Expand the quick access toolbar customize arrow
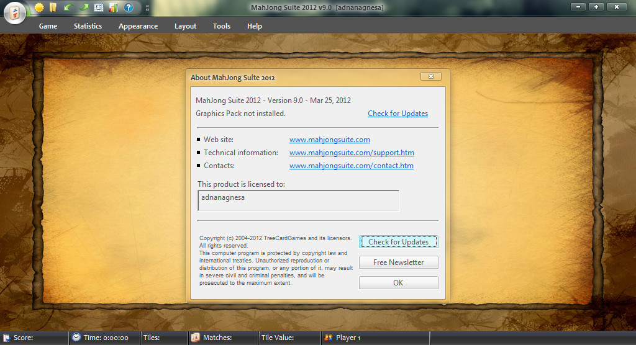636x345 pixels. 147,8
